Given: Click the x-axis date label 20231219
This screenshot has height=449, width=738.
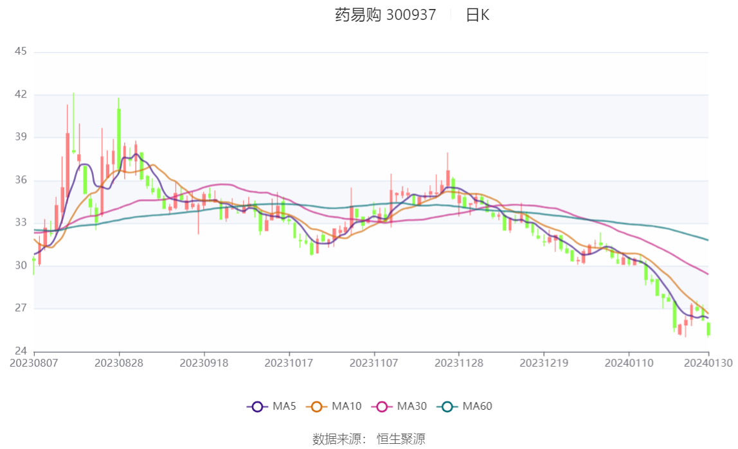Looking at the screenshot, I should point(544,363).
